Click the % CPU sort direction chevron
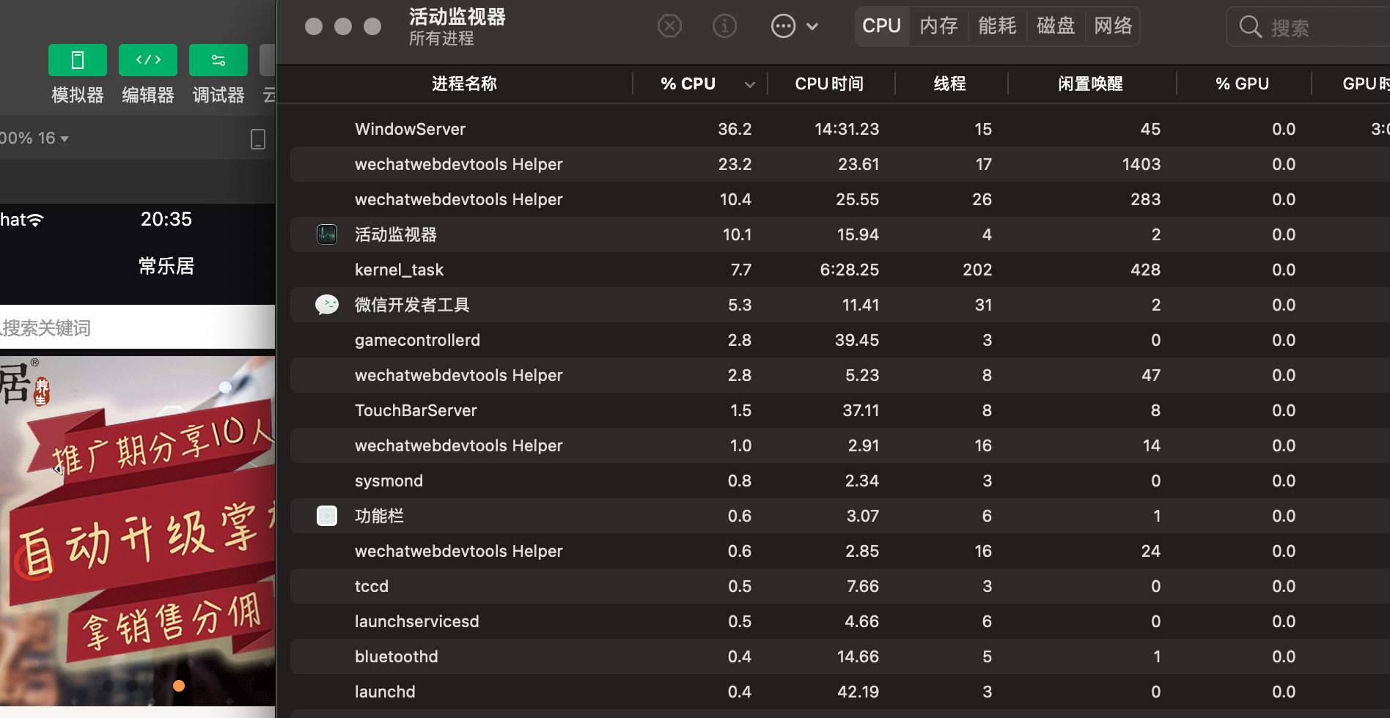1390x718 pixels. click(749, 84)
